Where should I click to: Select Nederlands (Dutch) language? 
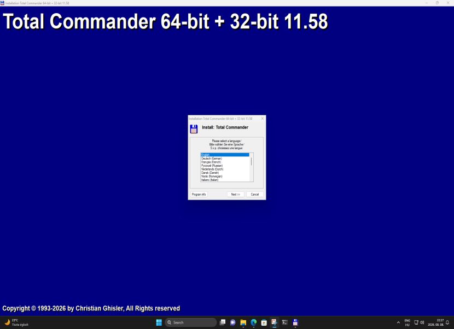tap(225, 169)
